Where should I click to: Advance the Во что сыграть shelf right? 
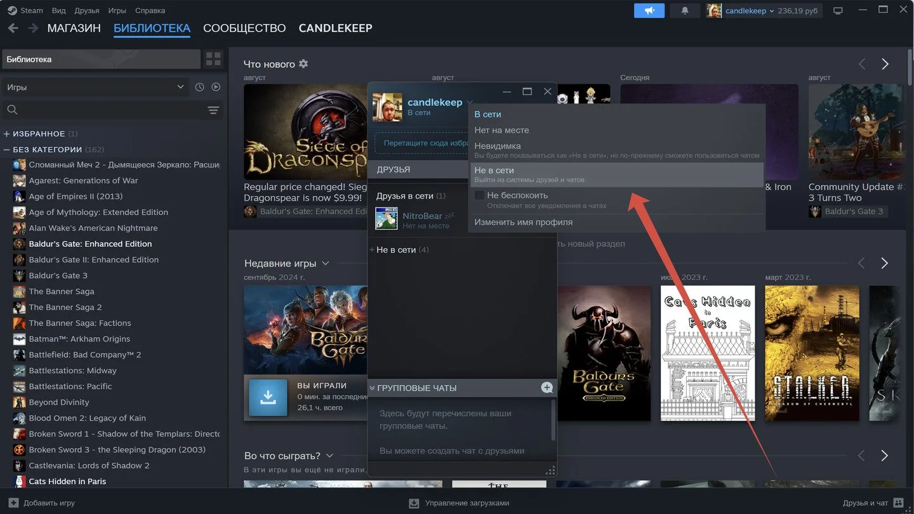pyautogui.click(x=885, y=456)
